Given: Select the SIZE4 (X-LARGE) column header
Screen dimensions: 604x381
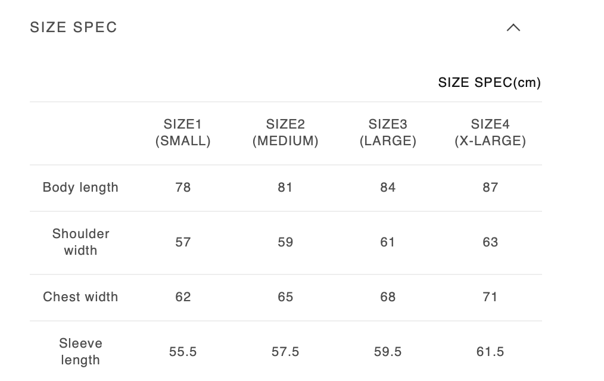Looking at the screenshot, I should (490, 133).
